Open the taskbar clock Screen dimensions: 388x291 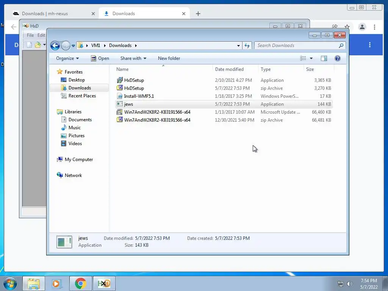pyautogui.click(x=369, y=284)
